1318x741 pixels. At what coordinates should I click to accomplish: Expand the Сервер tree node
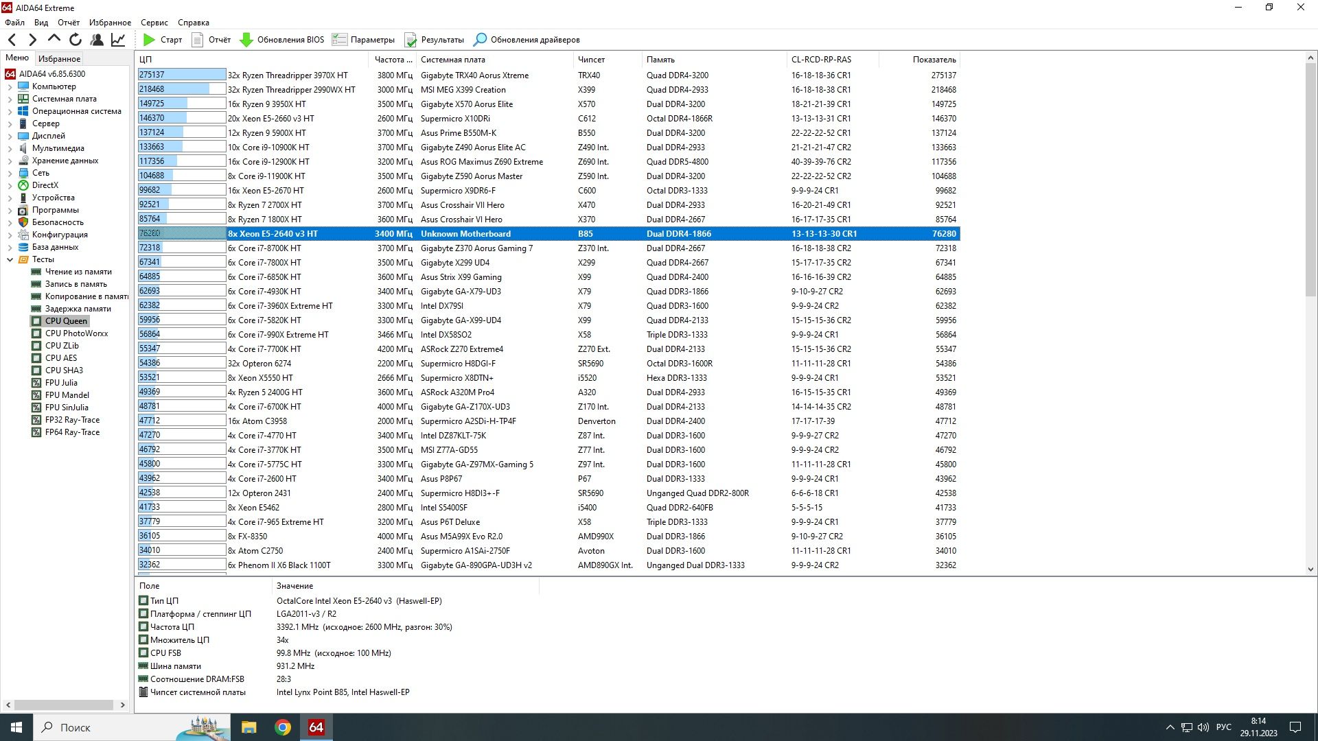10,123
